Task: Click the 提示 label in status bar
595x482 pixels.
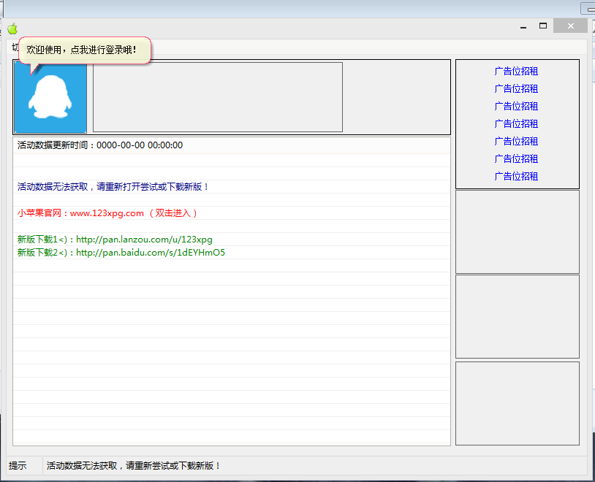Action: point(18,466)
